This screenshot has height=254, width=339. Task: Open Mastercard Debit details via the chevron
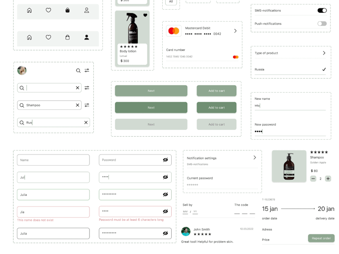(235, 31)
